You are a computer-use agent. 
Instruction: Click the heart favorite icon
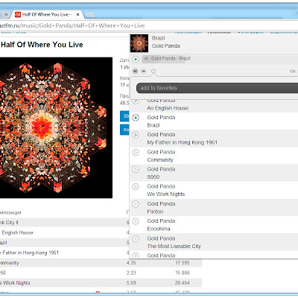pos(153,72)
